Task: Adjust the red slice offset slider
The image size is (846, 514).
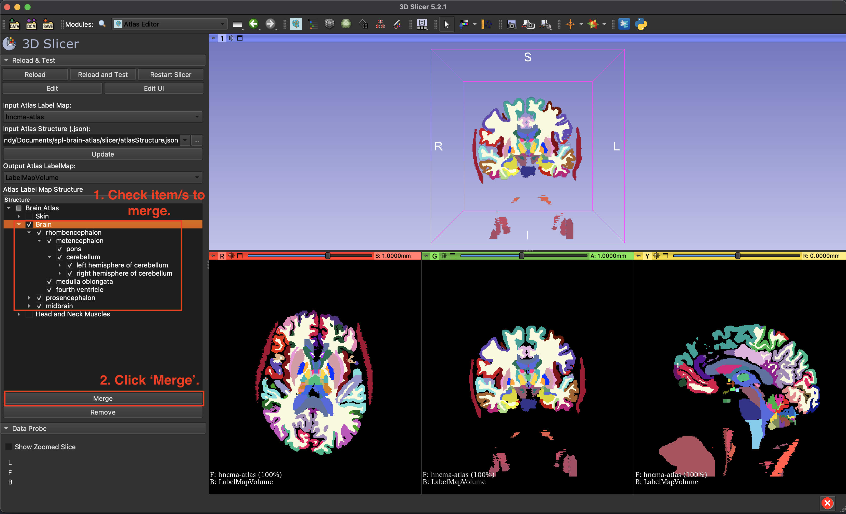Action: (328, 256)
